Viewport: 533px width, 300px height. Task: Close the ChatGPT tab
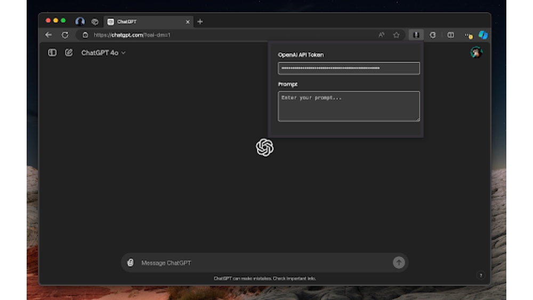coord(188,22)
